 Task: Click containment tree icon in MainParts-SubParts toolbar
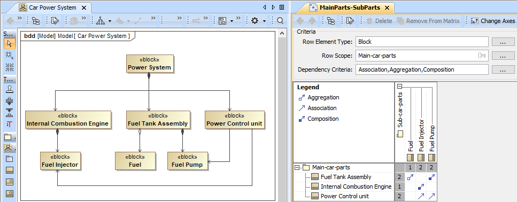coord(331,21)
